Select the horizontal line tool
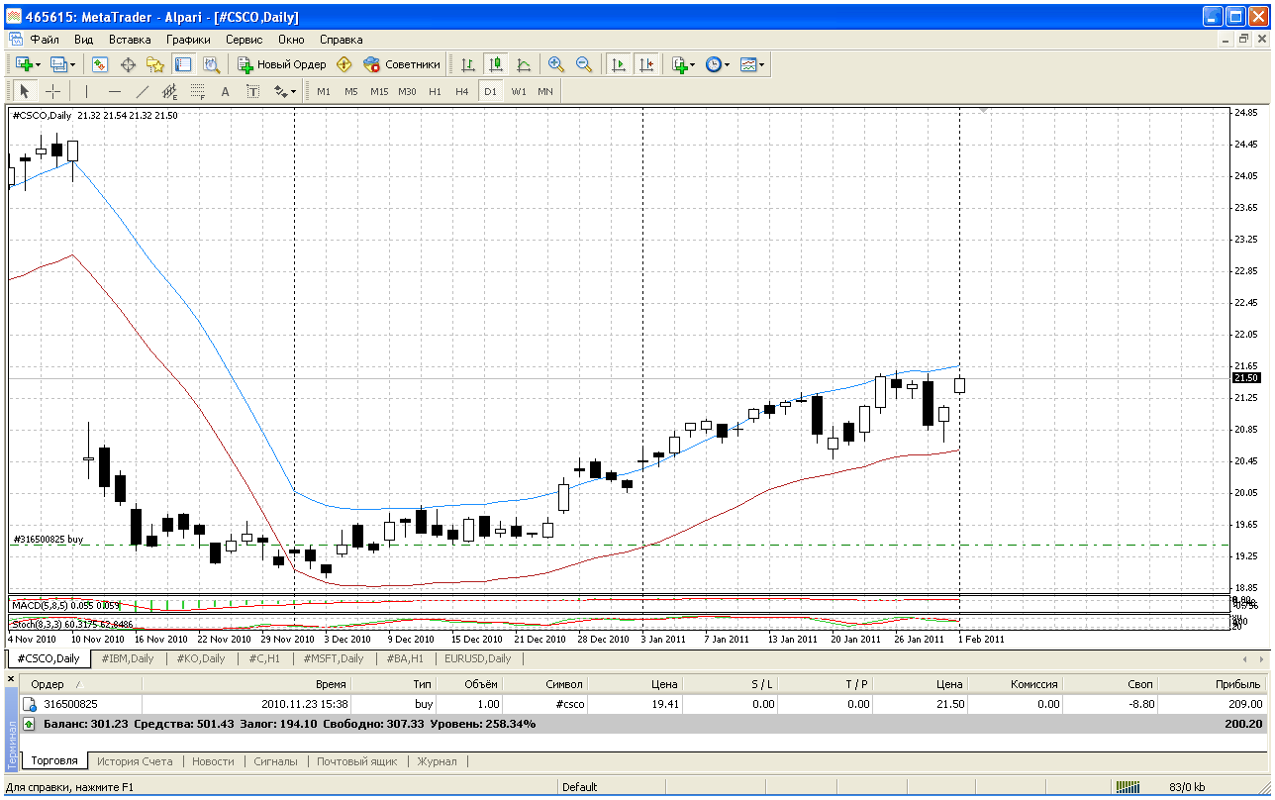This screenshot has width=1275, height=800. point(114,91)
